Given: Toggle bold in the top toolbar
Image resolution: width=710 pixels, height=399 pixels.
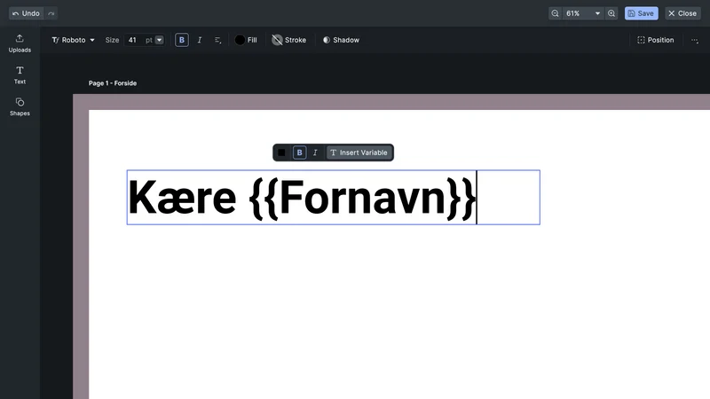Looking at the screenshot, I should click(182, 40).
